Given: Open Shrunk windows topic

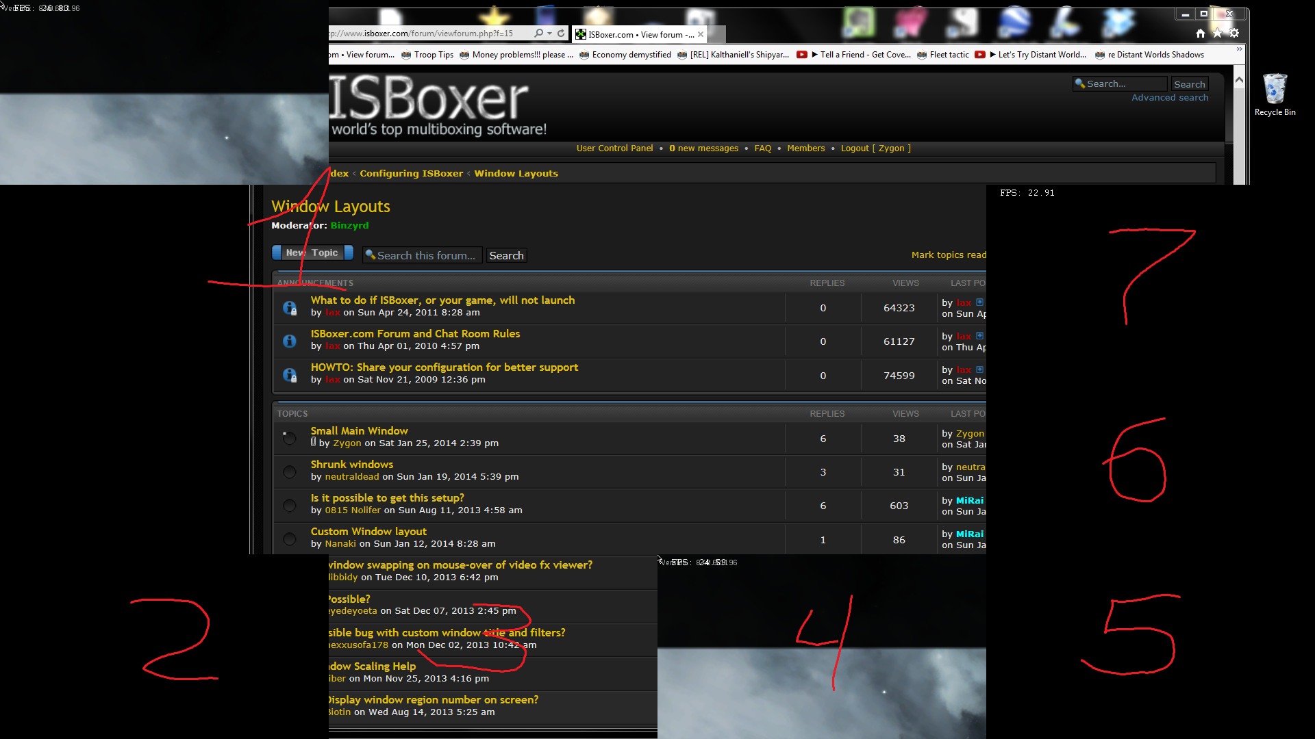Looking at the screenshot, I should [351, 465].
